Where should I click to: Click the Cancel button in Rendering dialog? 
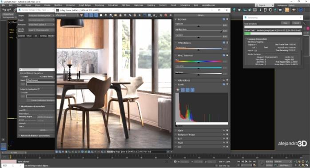point(296,23)
